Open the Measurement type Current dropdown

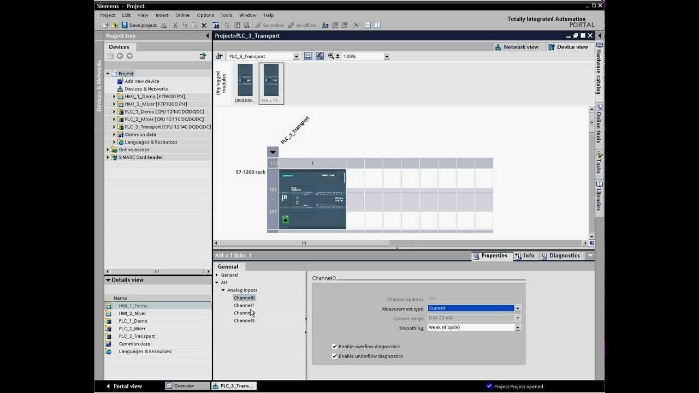point(518,308)
